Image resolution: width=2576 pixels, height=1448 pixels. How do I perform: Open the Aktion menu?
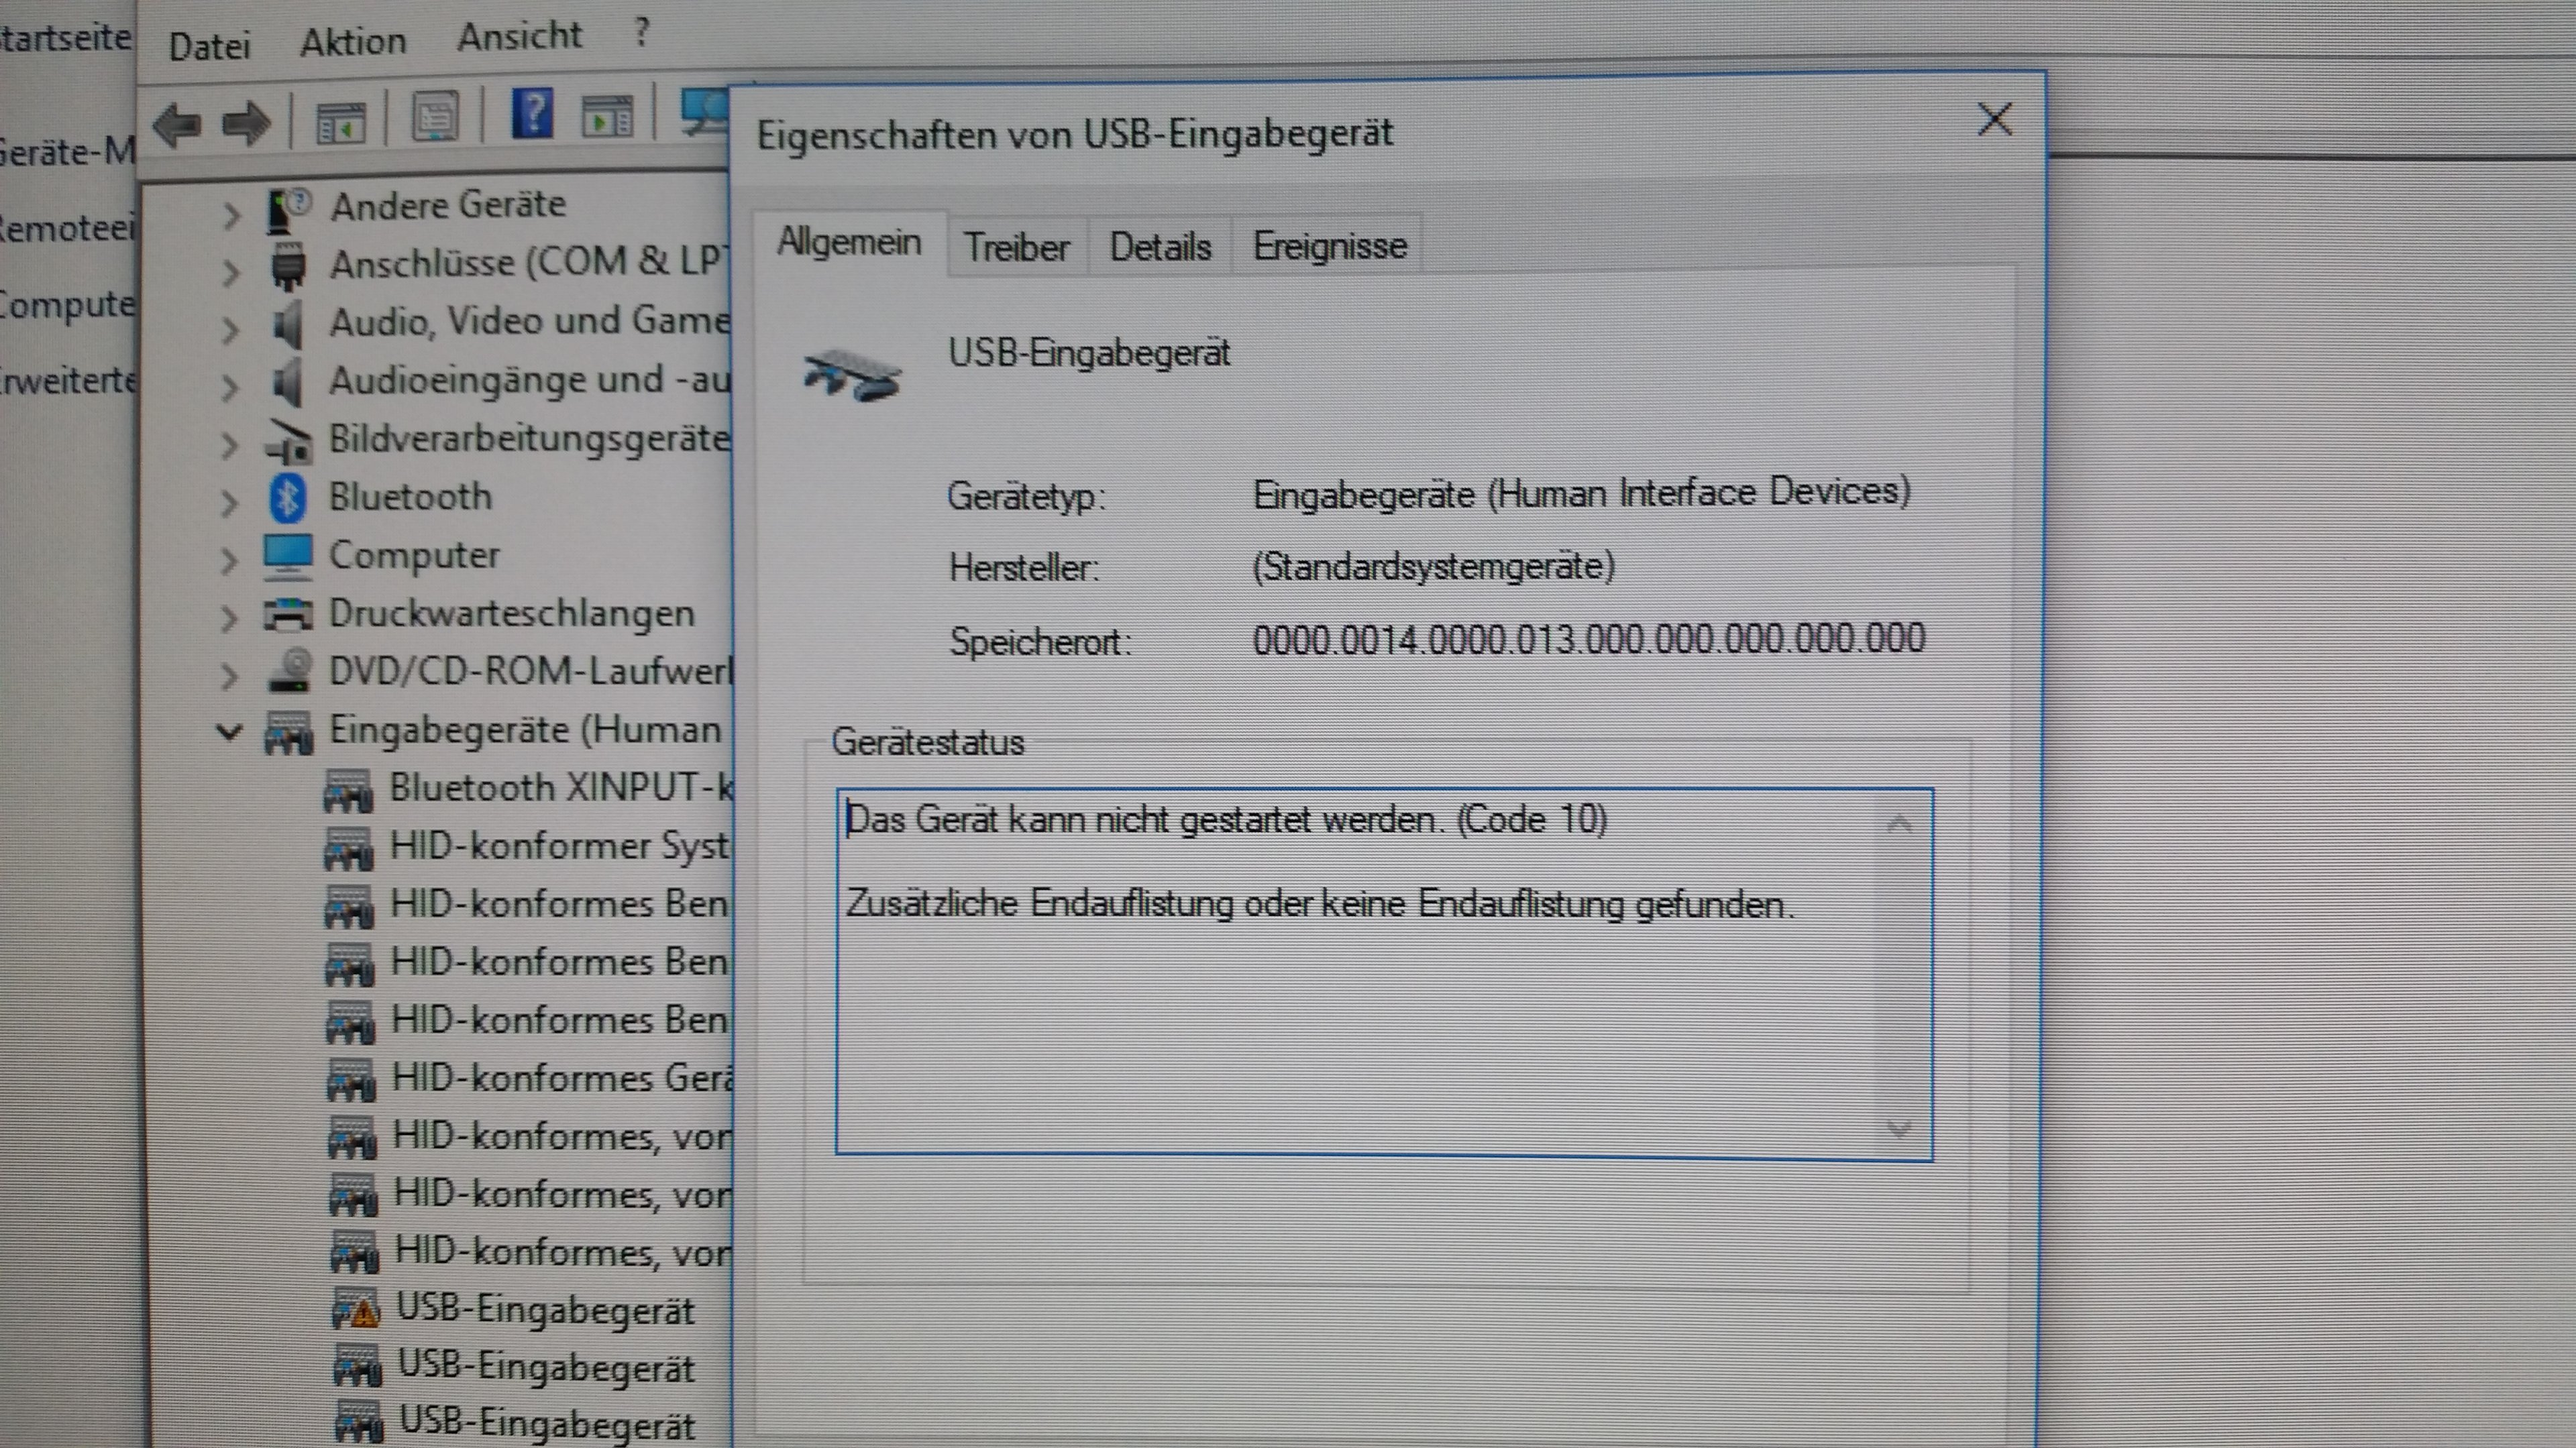point(353,42)
